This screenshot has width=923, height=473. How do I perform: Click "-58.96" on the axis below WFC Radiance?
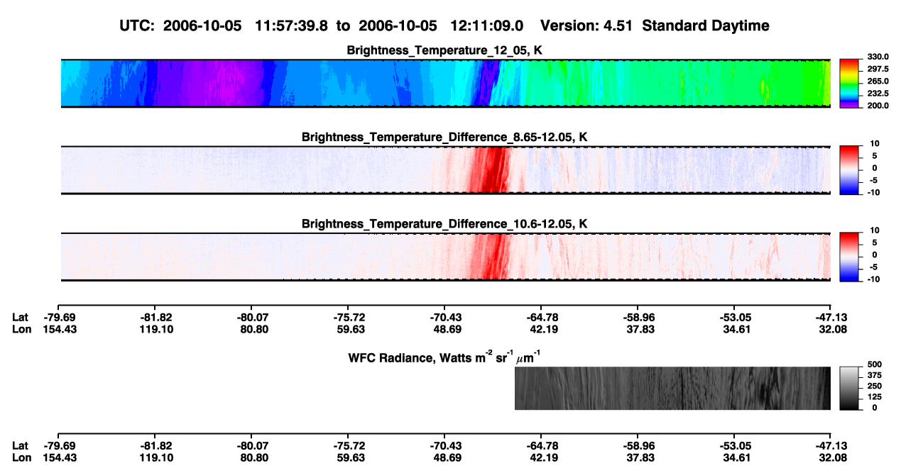click(638, 446)
